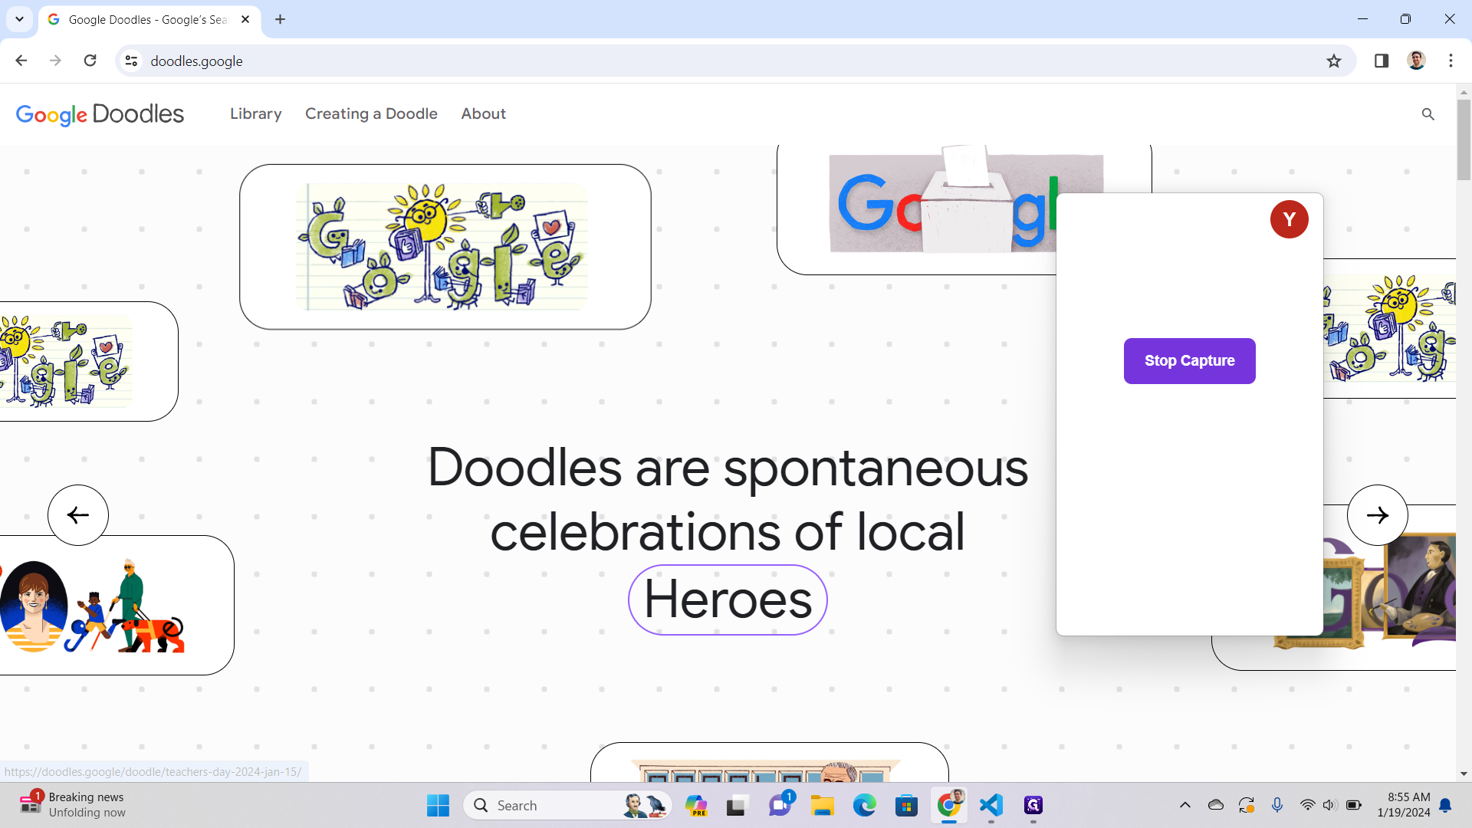Open the large Teachers' Day doodle card
Viewport: 1472px width, 828px height.
pos(445,247)
